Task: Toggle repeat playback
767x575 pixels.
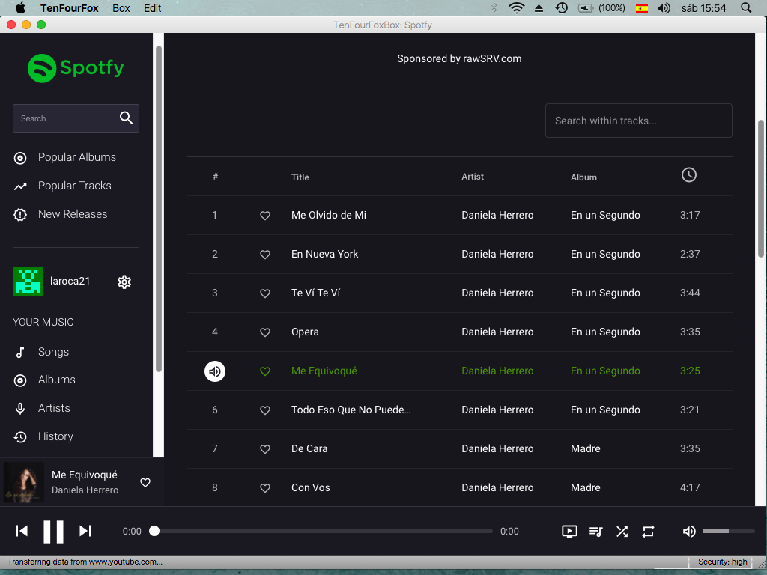Action: click(x=648, y=532)
